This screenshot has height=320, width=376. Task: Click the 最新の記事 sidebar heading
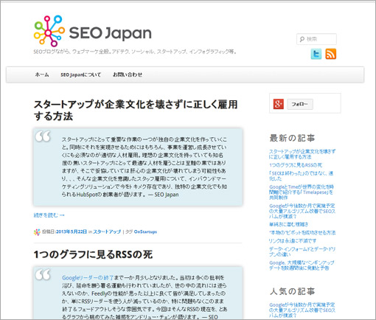[292, 138]
